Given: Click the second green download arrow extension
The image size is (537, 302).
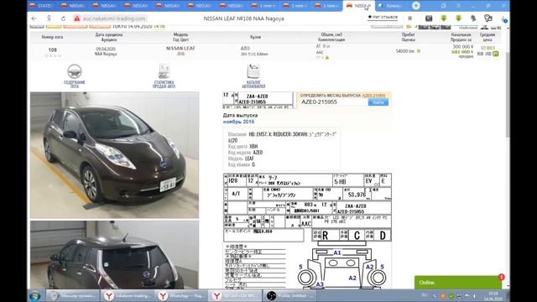Looking at the screenshot, I should click(x=458, y=18).
